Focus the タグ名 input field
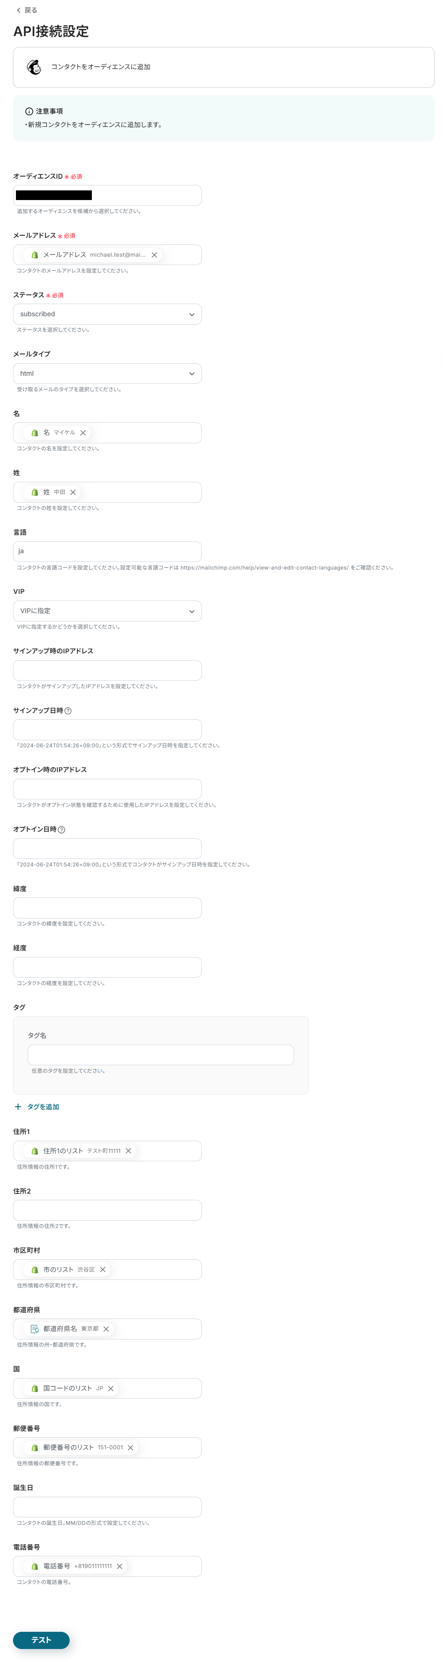This screenshot has width=443, height=1662. point(161,1055)
